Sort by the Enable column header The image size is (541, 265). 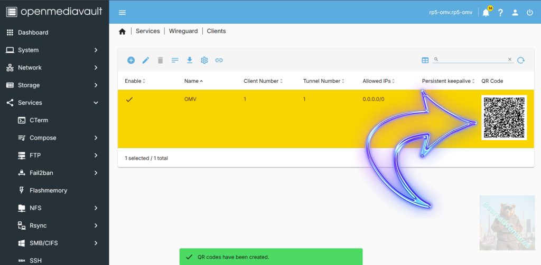[135, 81]
